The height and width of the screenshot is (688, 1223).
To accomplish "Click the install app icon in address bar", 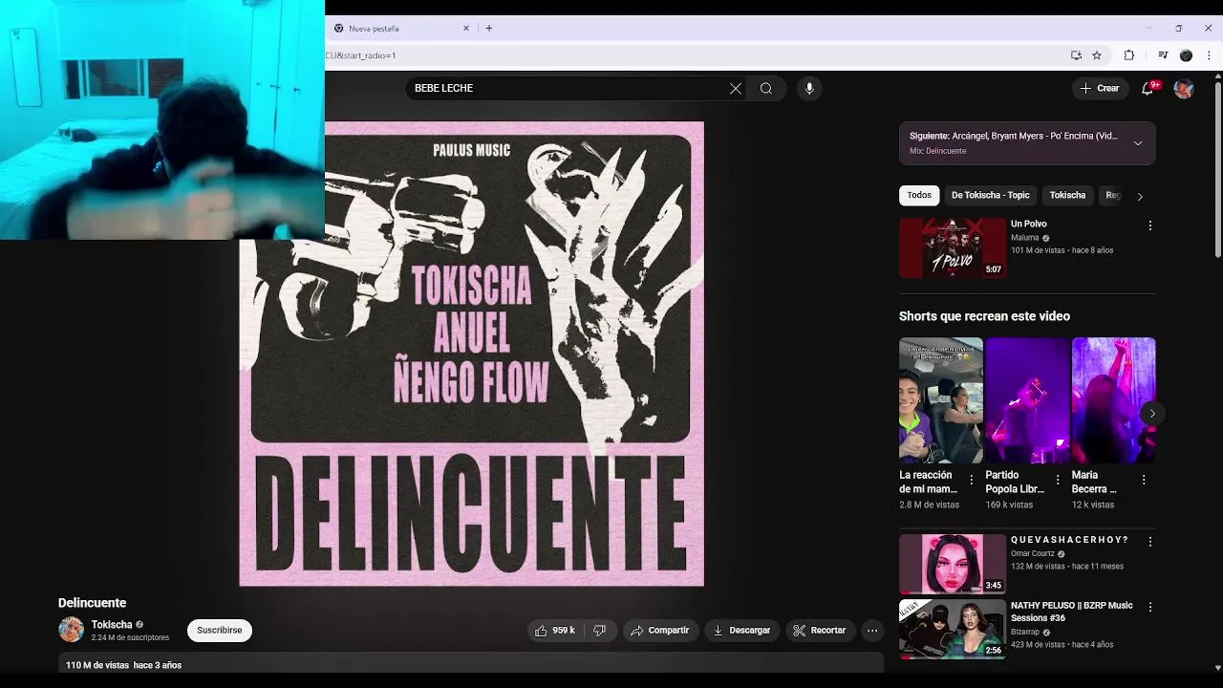I will pyautogui.click(x=1076, y=55).
